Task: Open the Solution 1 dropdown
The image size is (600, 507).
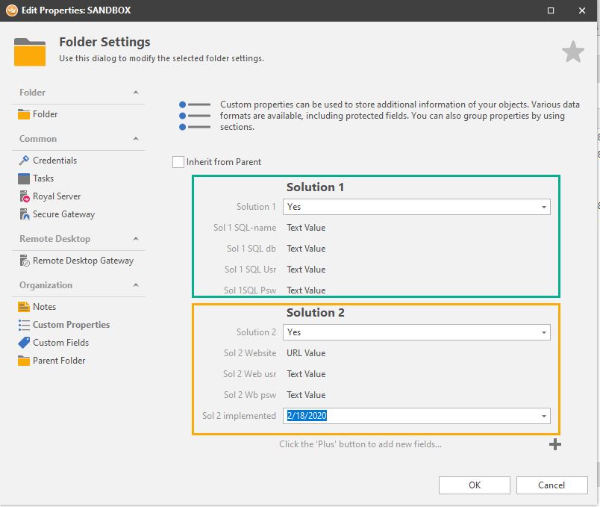Action: [543, 207]
